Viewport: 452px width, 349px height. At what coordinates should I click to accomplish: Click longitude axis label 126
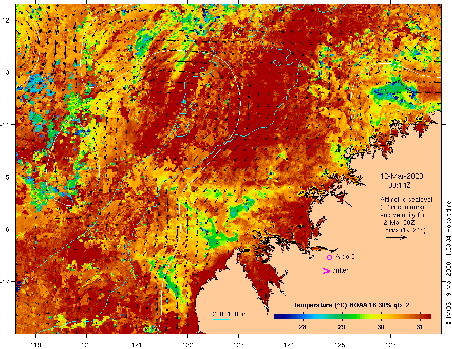[x=390, y=345]
